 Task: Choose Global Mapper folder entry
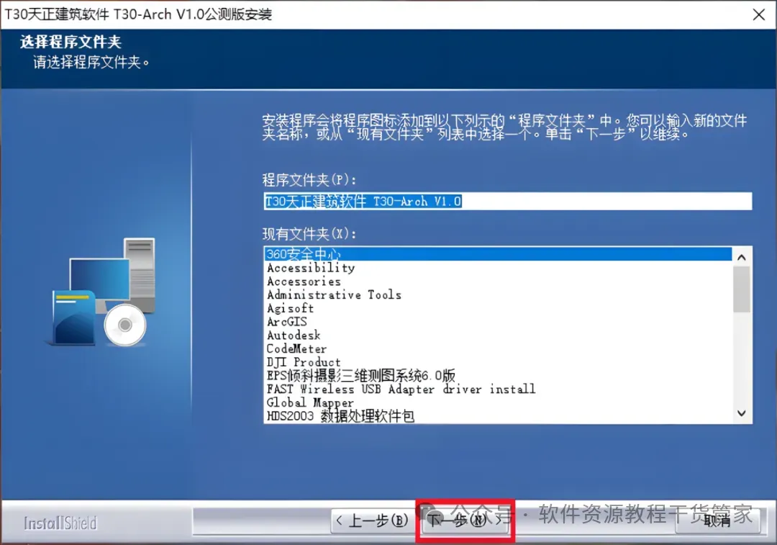(498, 402)
